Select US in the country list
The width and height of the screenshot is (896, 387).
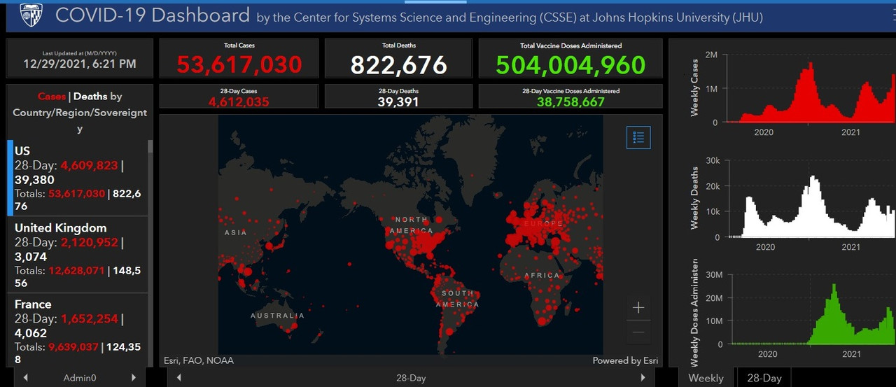pos(78,178)
